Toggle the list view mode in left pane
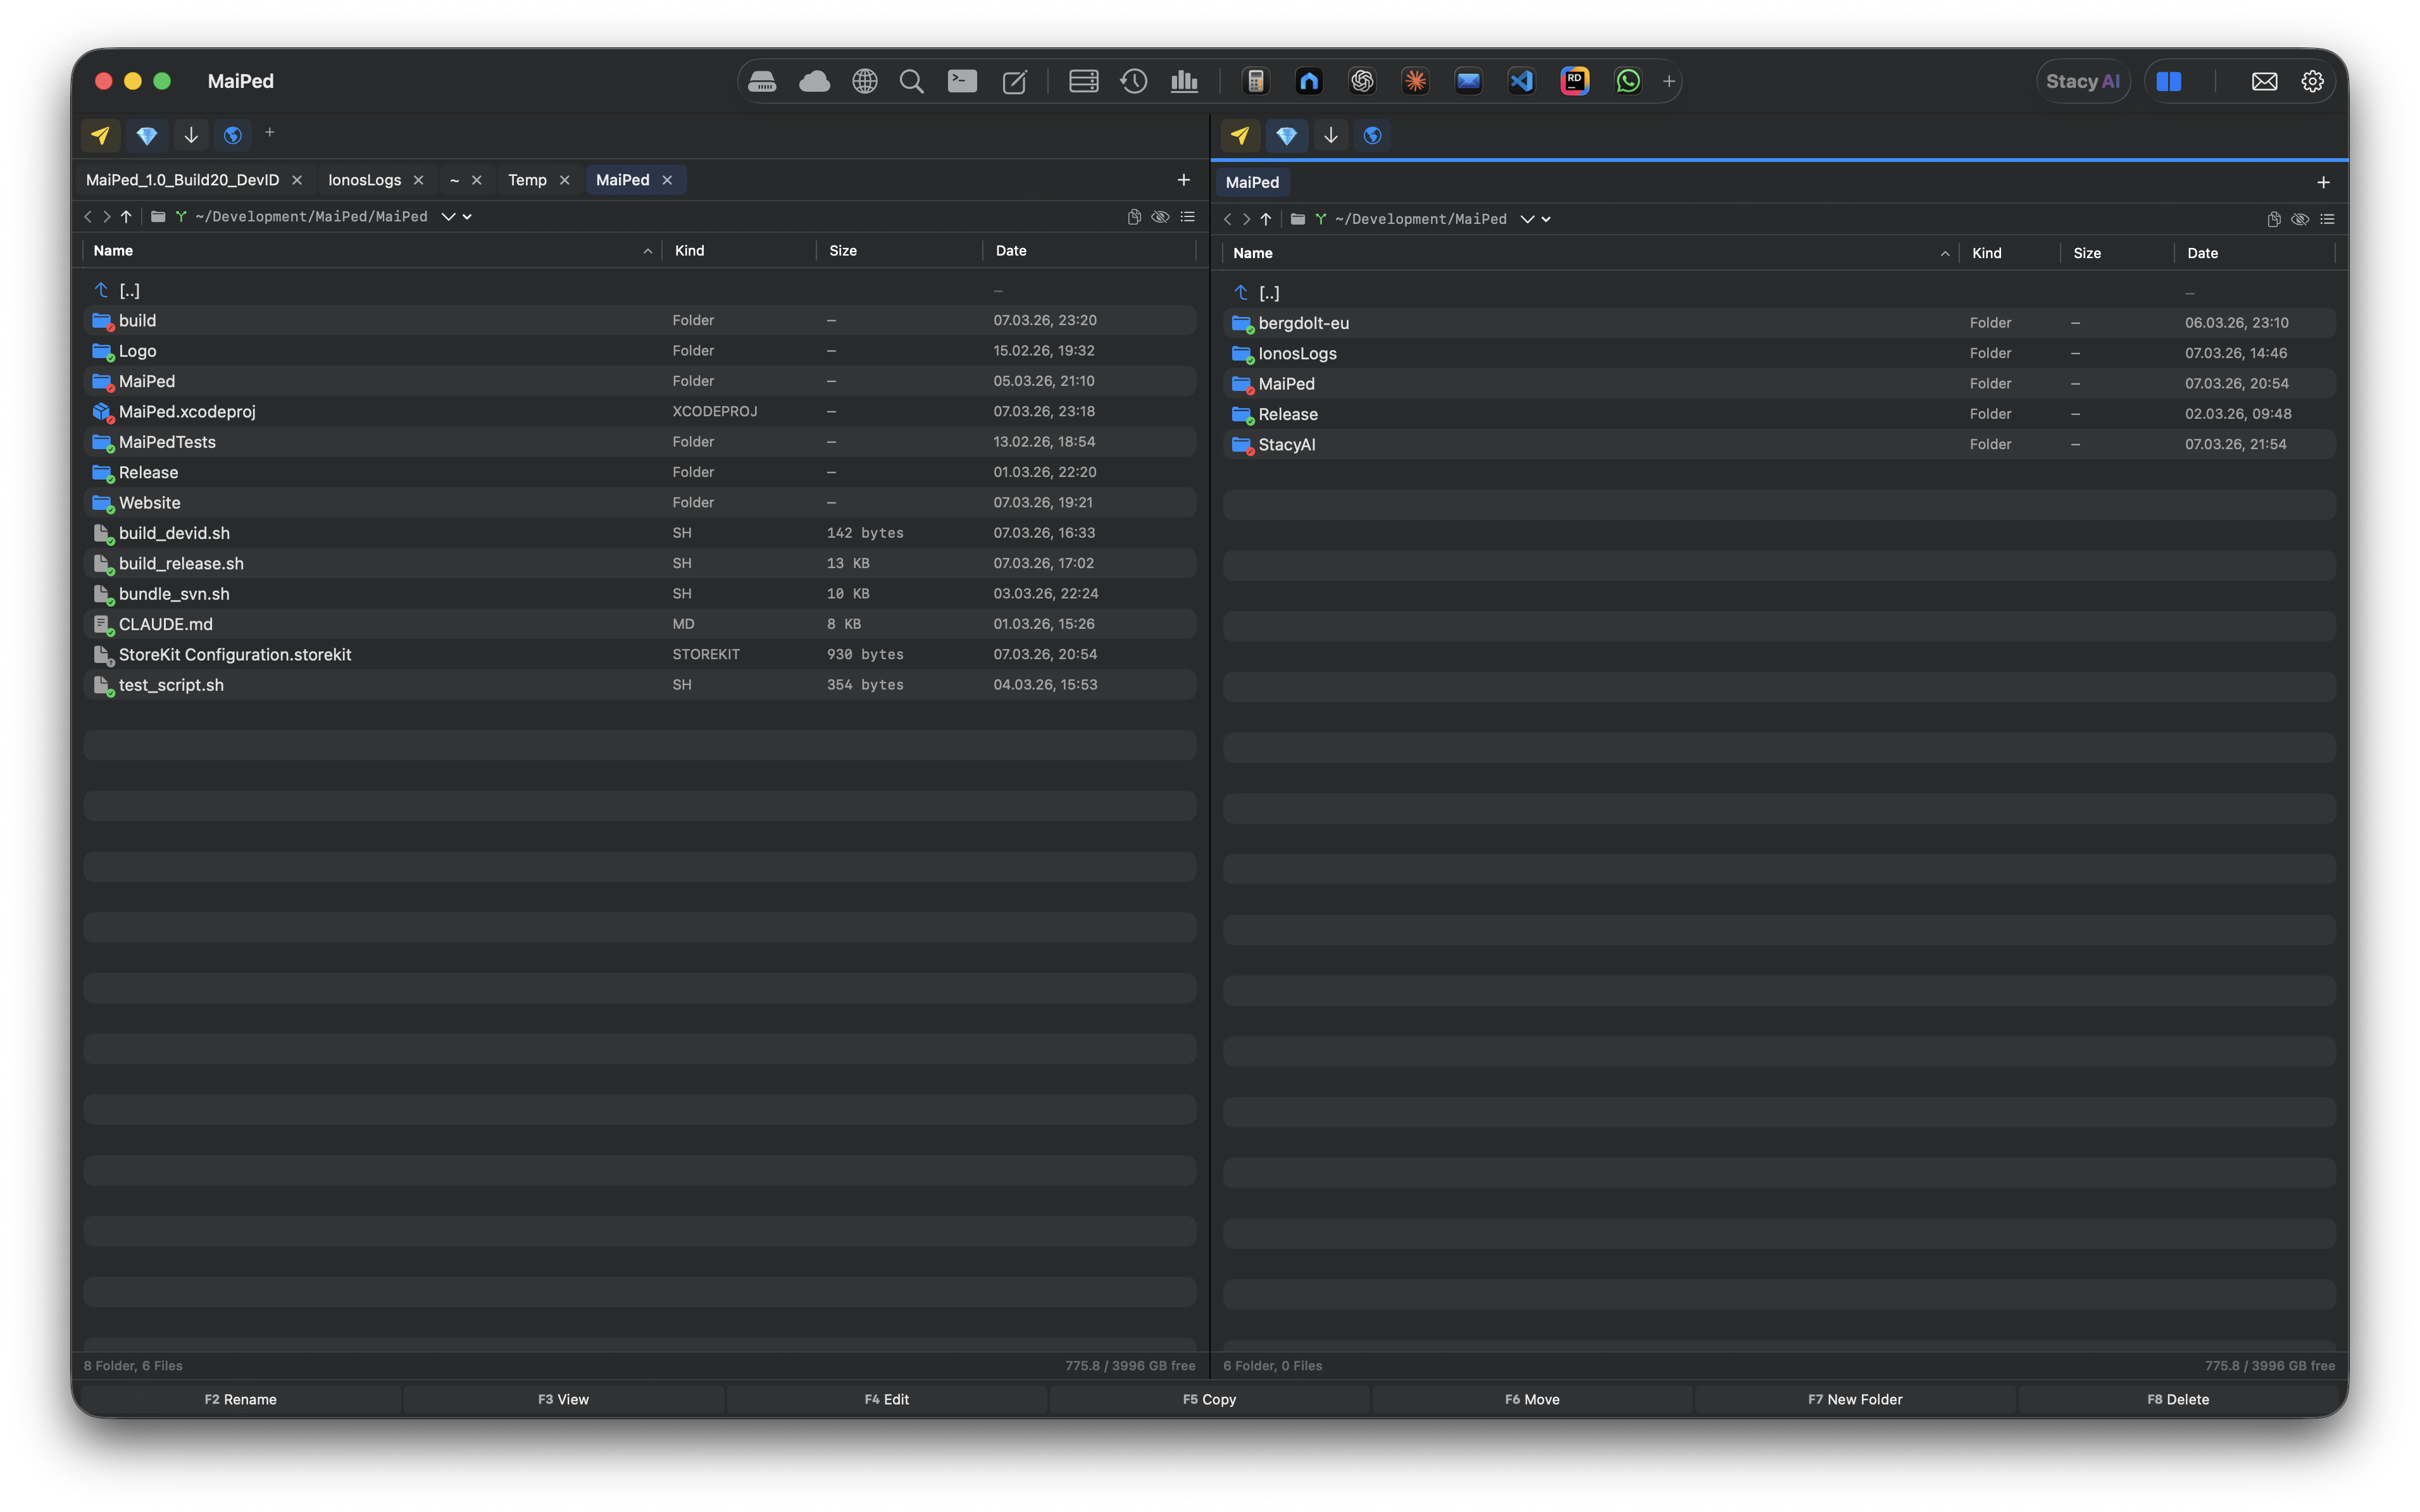The height and width of the screenshot is (1512, 2420). (x=1188, y=216)
